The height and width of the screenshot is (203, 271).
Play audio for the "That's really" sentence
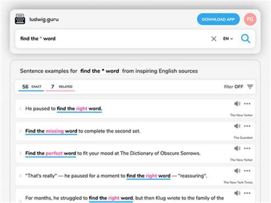[237, 171]
